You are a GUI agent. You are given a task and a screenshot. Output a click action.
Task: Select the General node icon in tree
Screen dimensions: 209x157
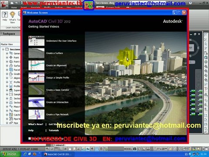click(x=11, y=53)
